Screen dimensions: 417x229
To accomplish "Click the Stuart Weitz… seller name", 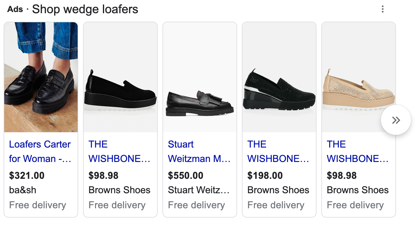I will click(x=199, y=190).
